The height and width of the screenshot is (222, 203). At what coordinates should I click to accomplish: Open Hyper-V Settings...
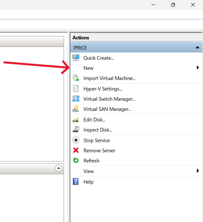(x=103, y=89)
